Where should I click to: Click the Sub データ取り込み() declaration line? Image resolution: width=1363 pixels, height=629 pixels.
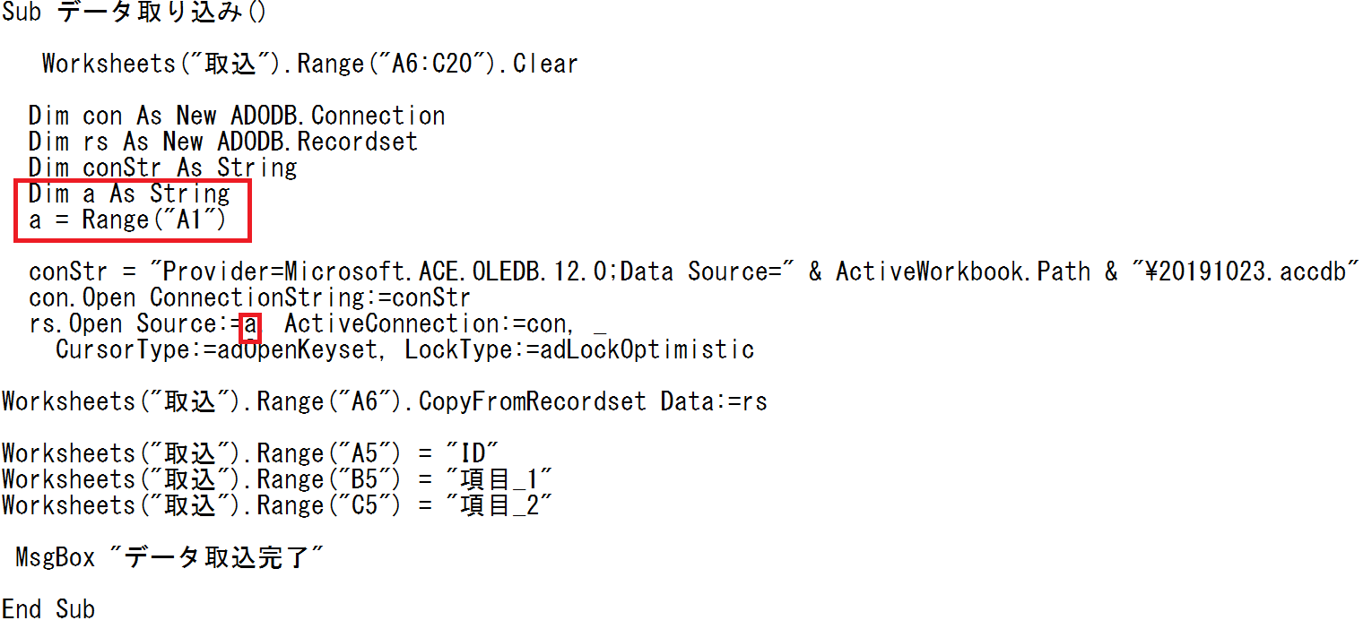(134, 13)
